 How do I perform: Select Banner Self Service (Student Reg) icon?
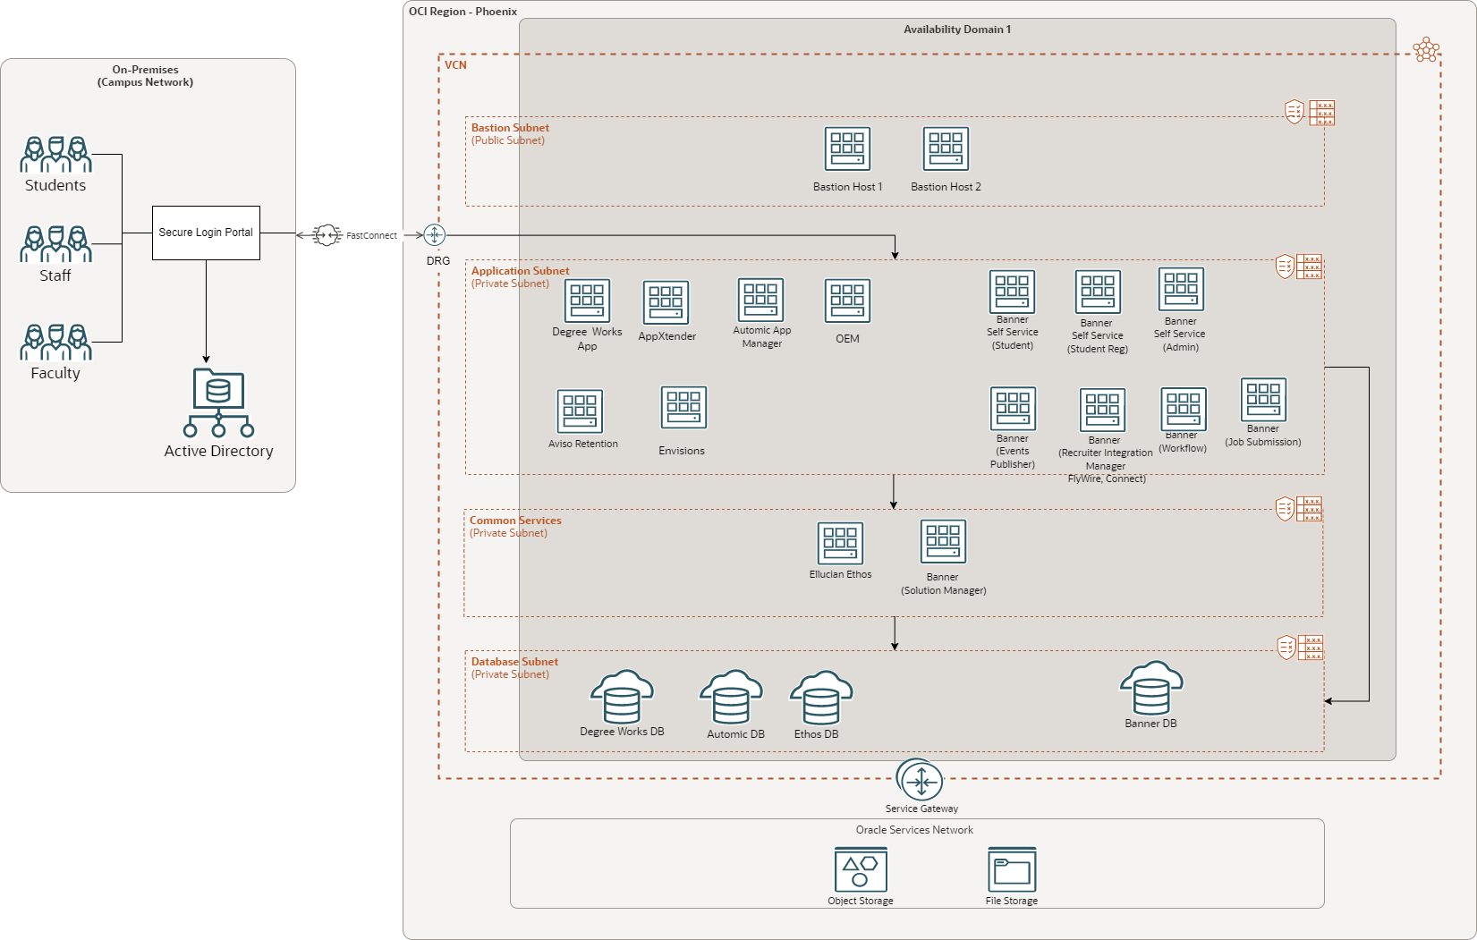(x=1098, y=292)
